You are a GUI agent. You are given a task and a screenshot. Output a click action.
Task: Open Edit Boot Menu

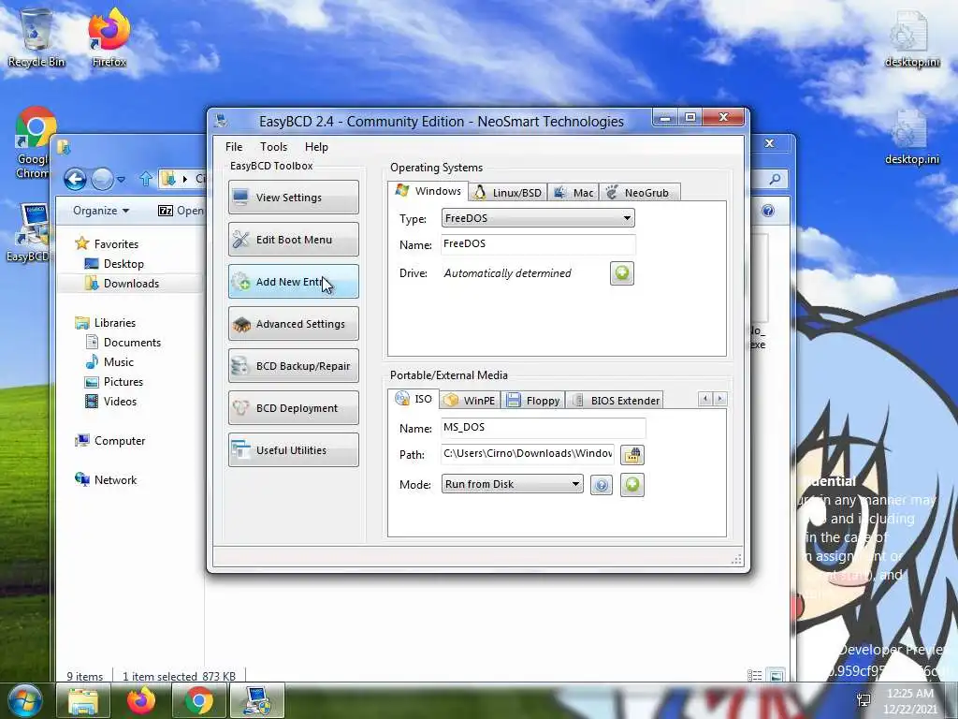293,240
